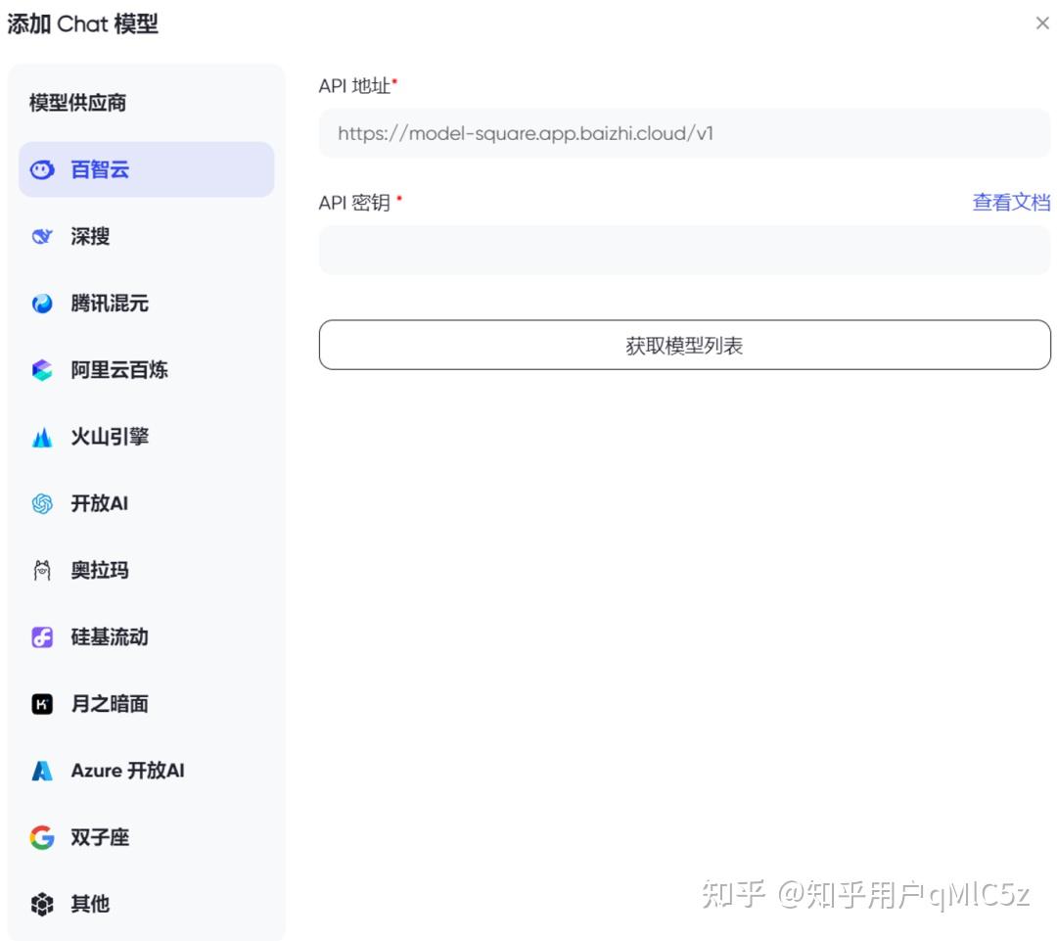Click the empty API 密钥 field

coord(684,251)
